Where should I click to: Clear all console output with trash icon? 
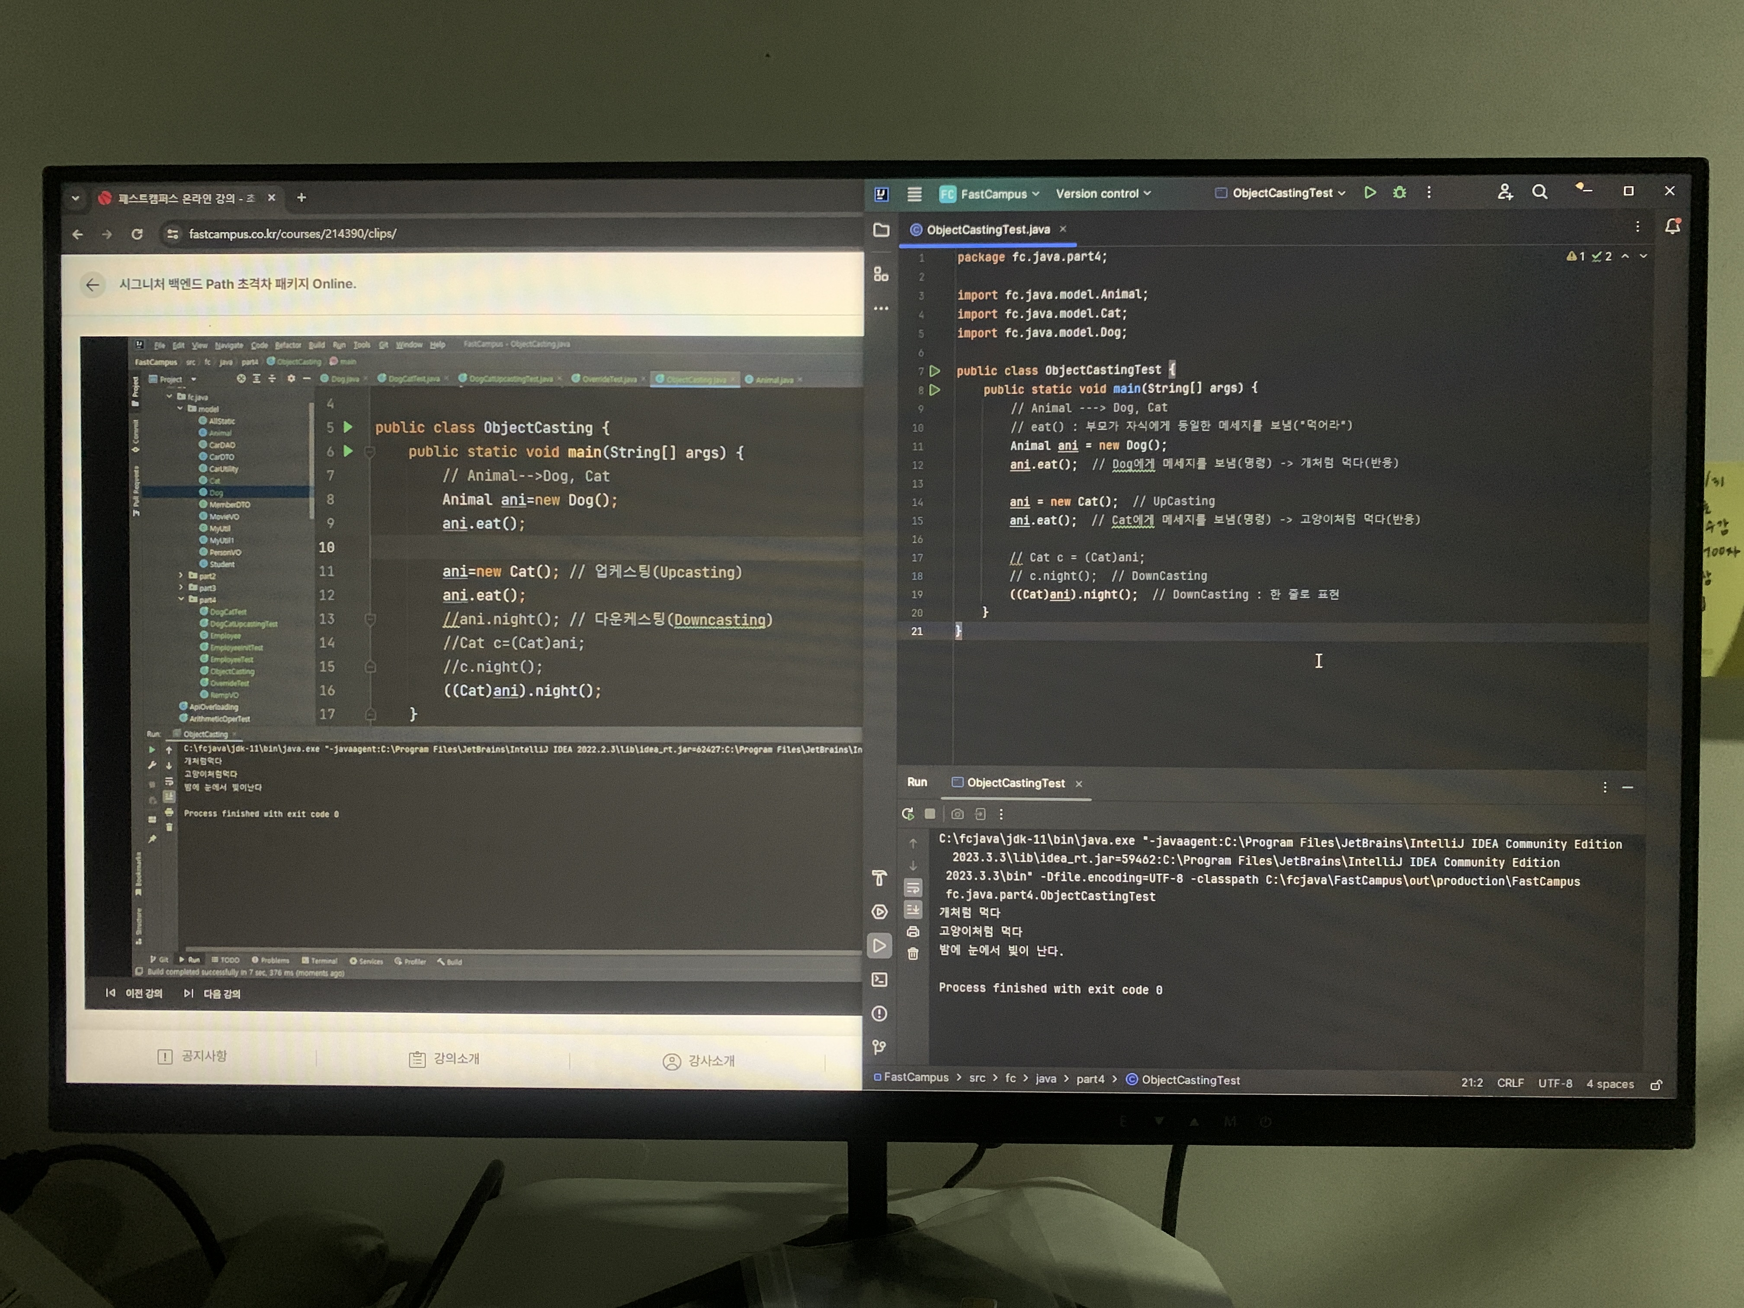[x=913, y=954]
